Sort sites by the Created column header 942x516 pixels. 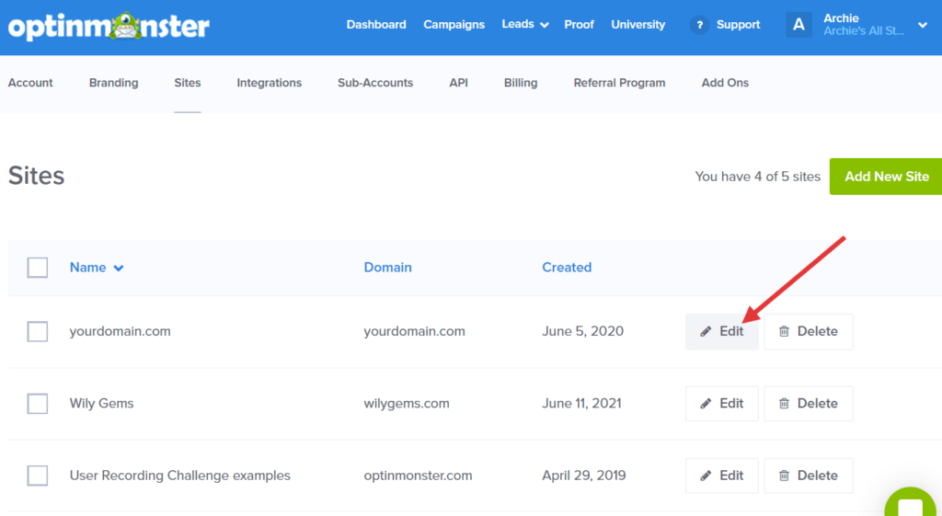pos(566,268)
